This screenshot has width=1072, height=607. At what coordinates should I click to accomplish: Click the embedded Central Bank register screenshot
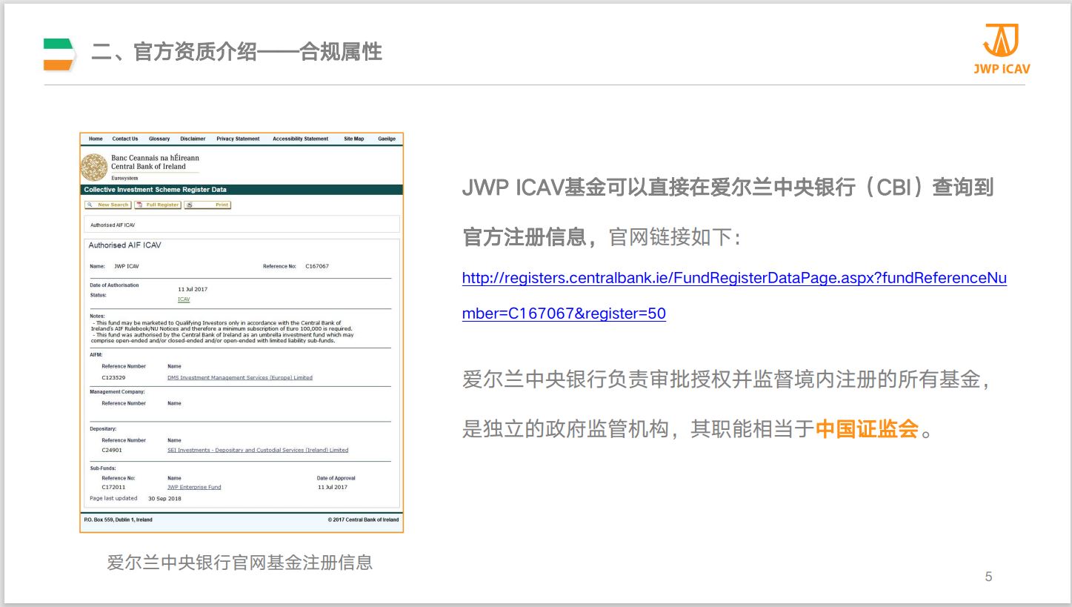coord(242,333)
